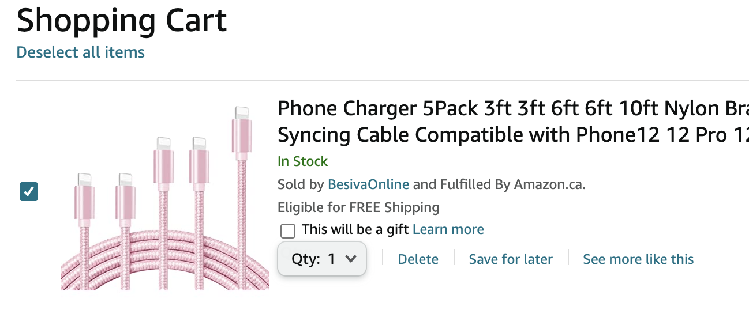Screen dimensions: 749x310
Task: Delete the phone charger from the cart
Action: 418,259
